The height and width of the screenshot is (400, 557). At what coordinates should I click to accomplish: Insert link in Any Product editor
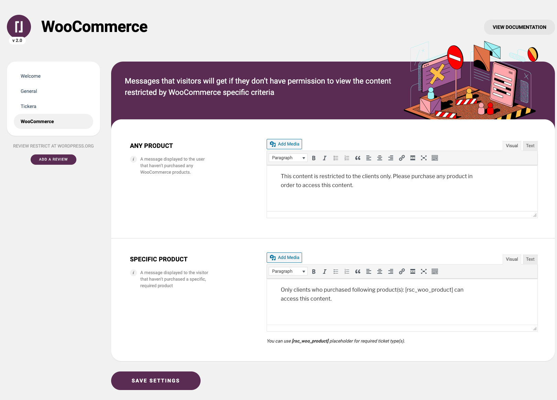click(x=402, y=158)
